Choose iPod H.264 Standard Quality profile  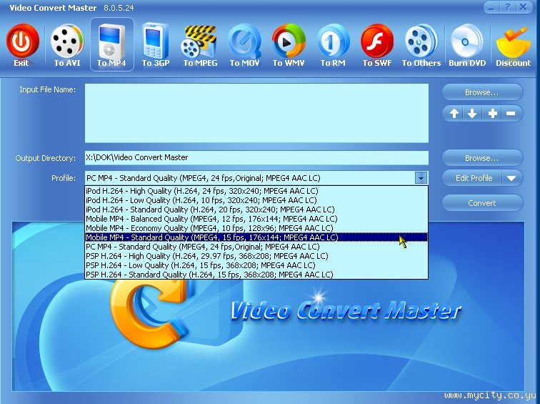[256, 210]
